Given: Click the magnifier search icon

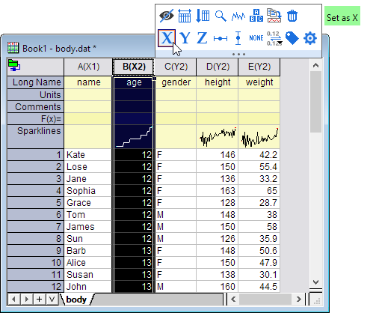Looking at the screenshot, I should click(x=221, y=16).
